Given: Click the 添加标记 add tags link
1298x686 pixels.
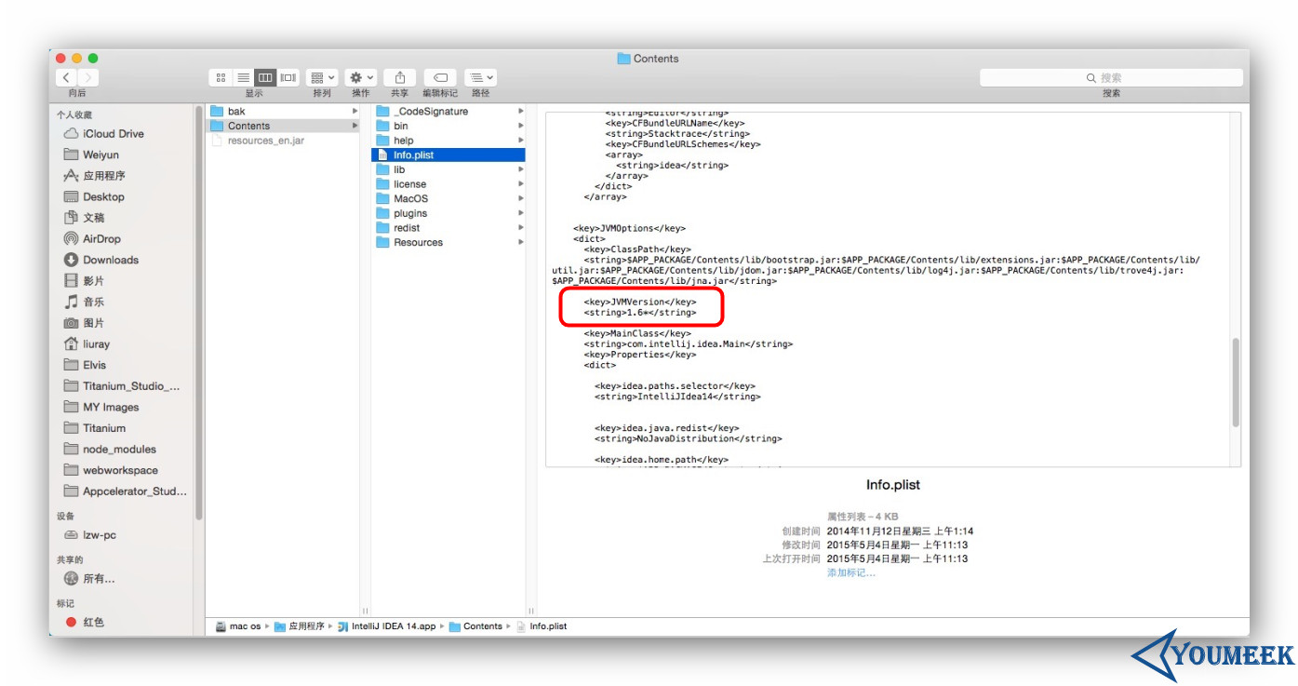Looking at the screenshot, I should point(849,572).
